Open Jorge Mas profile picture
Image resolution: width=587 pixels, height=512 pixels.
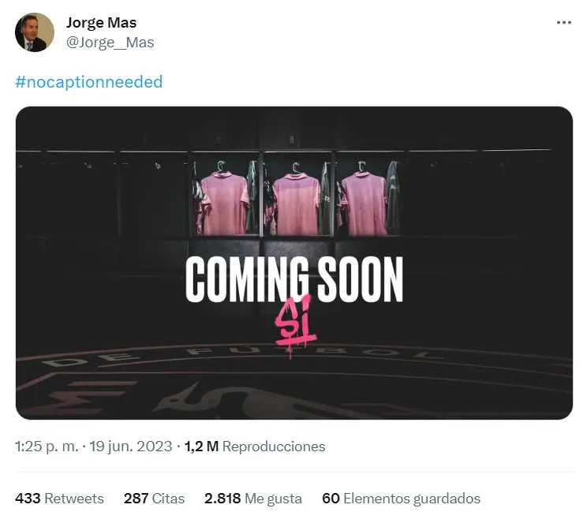coord(35,32)
